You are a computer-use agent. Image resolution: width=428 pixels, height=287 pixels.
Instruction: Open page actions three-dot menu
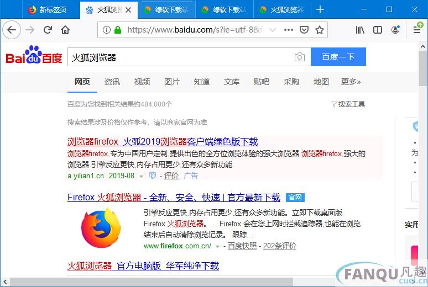coord(289,30)
